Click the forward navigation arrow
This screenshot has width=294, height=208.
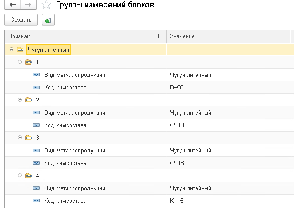28,5
